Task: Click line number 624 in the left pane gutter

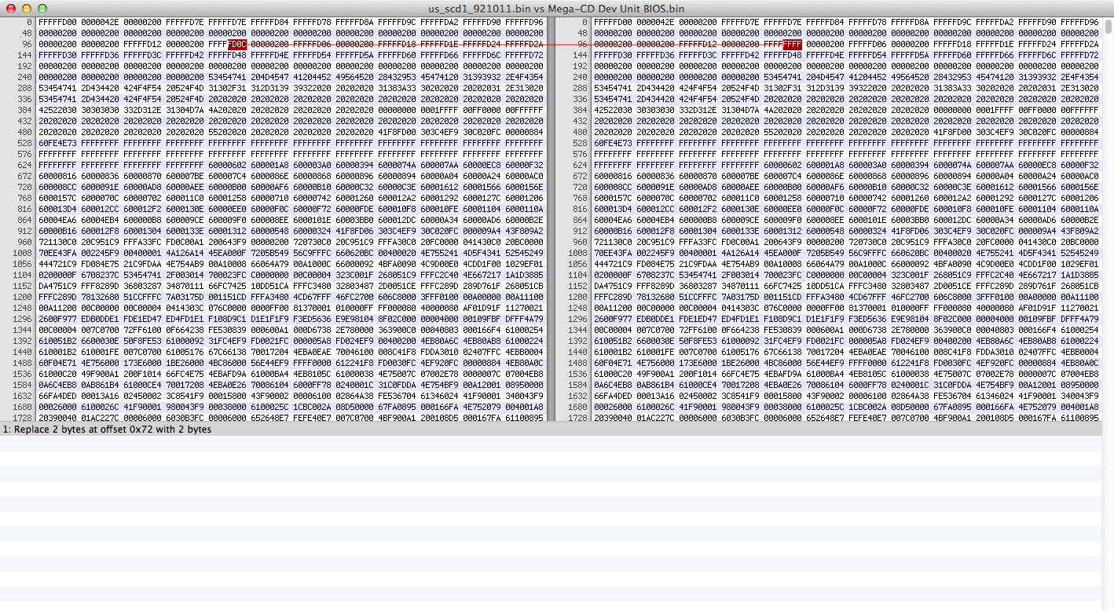Action: [24, 166]
